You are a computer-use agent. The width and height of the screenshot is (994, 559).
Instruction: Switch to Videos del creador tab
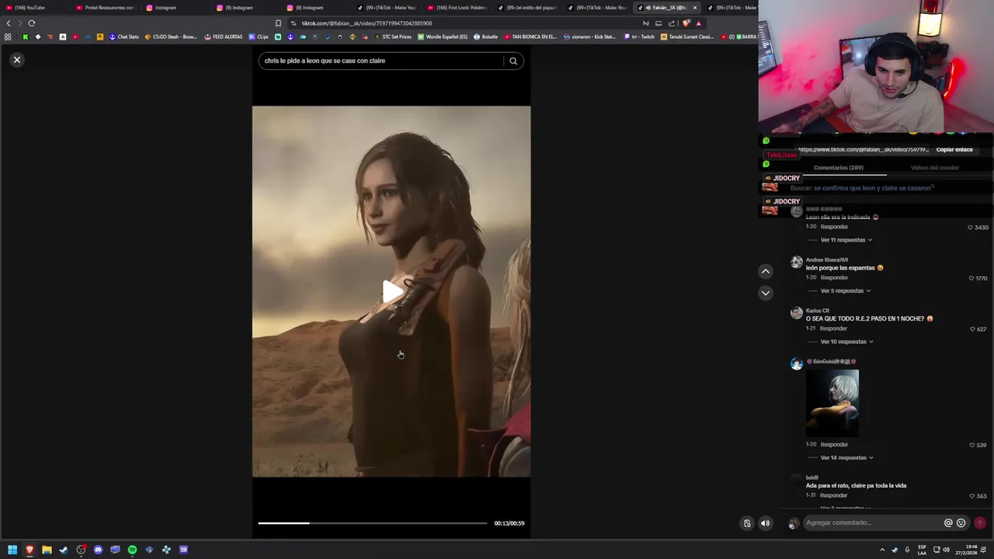click(x=935, y=168)
